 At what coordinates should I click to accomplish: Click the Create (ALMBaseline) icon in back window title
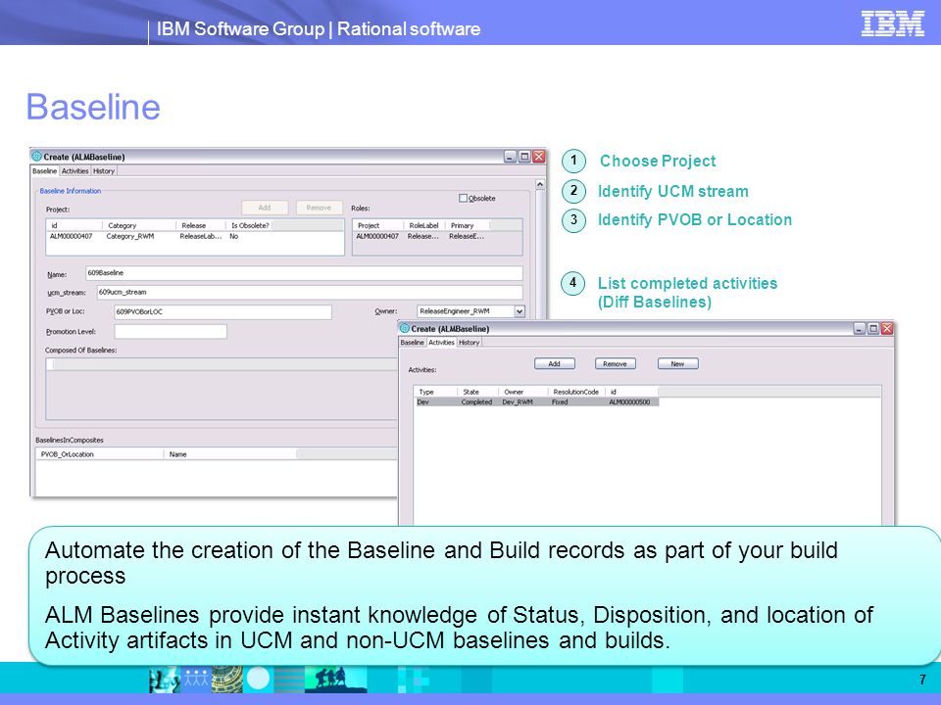36,157
